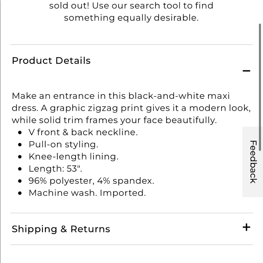Collapse Product Details with the minus icon

click(x=246, y=71)
